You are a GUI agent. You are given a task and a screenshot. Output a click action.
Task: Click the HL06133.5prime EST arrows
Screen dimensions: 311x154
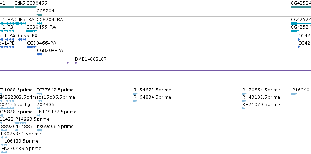click(x=4, y=145)
